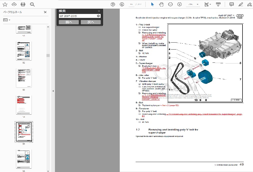Image resolution: width=253 pixels, height=172 pixels.
Task: Select the highlighter pen tool
Action: point(241,4)
